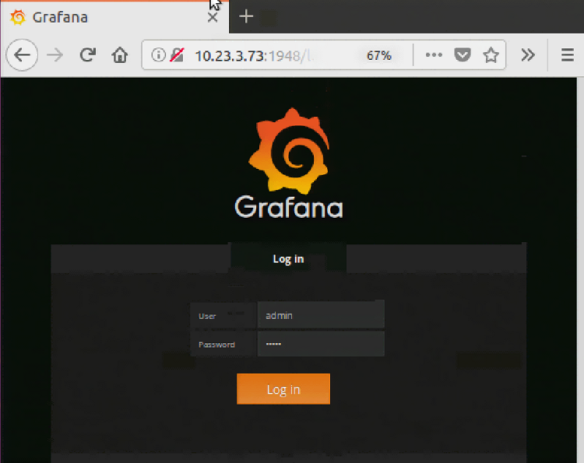Select the Log in tab header
Viewport: 584px width, 463px height.
coord(288,258)
